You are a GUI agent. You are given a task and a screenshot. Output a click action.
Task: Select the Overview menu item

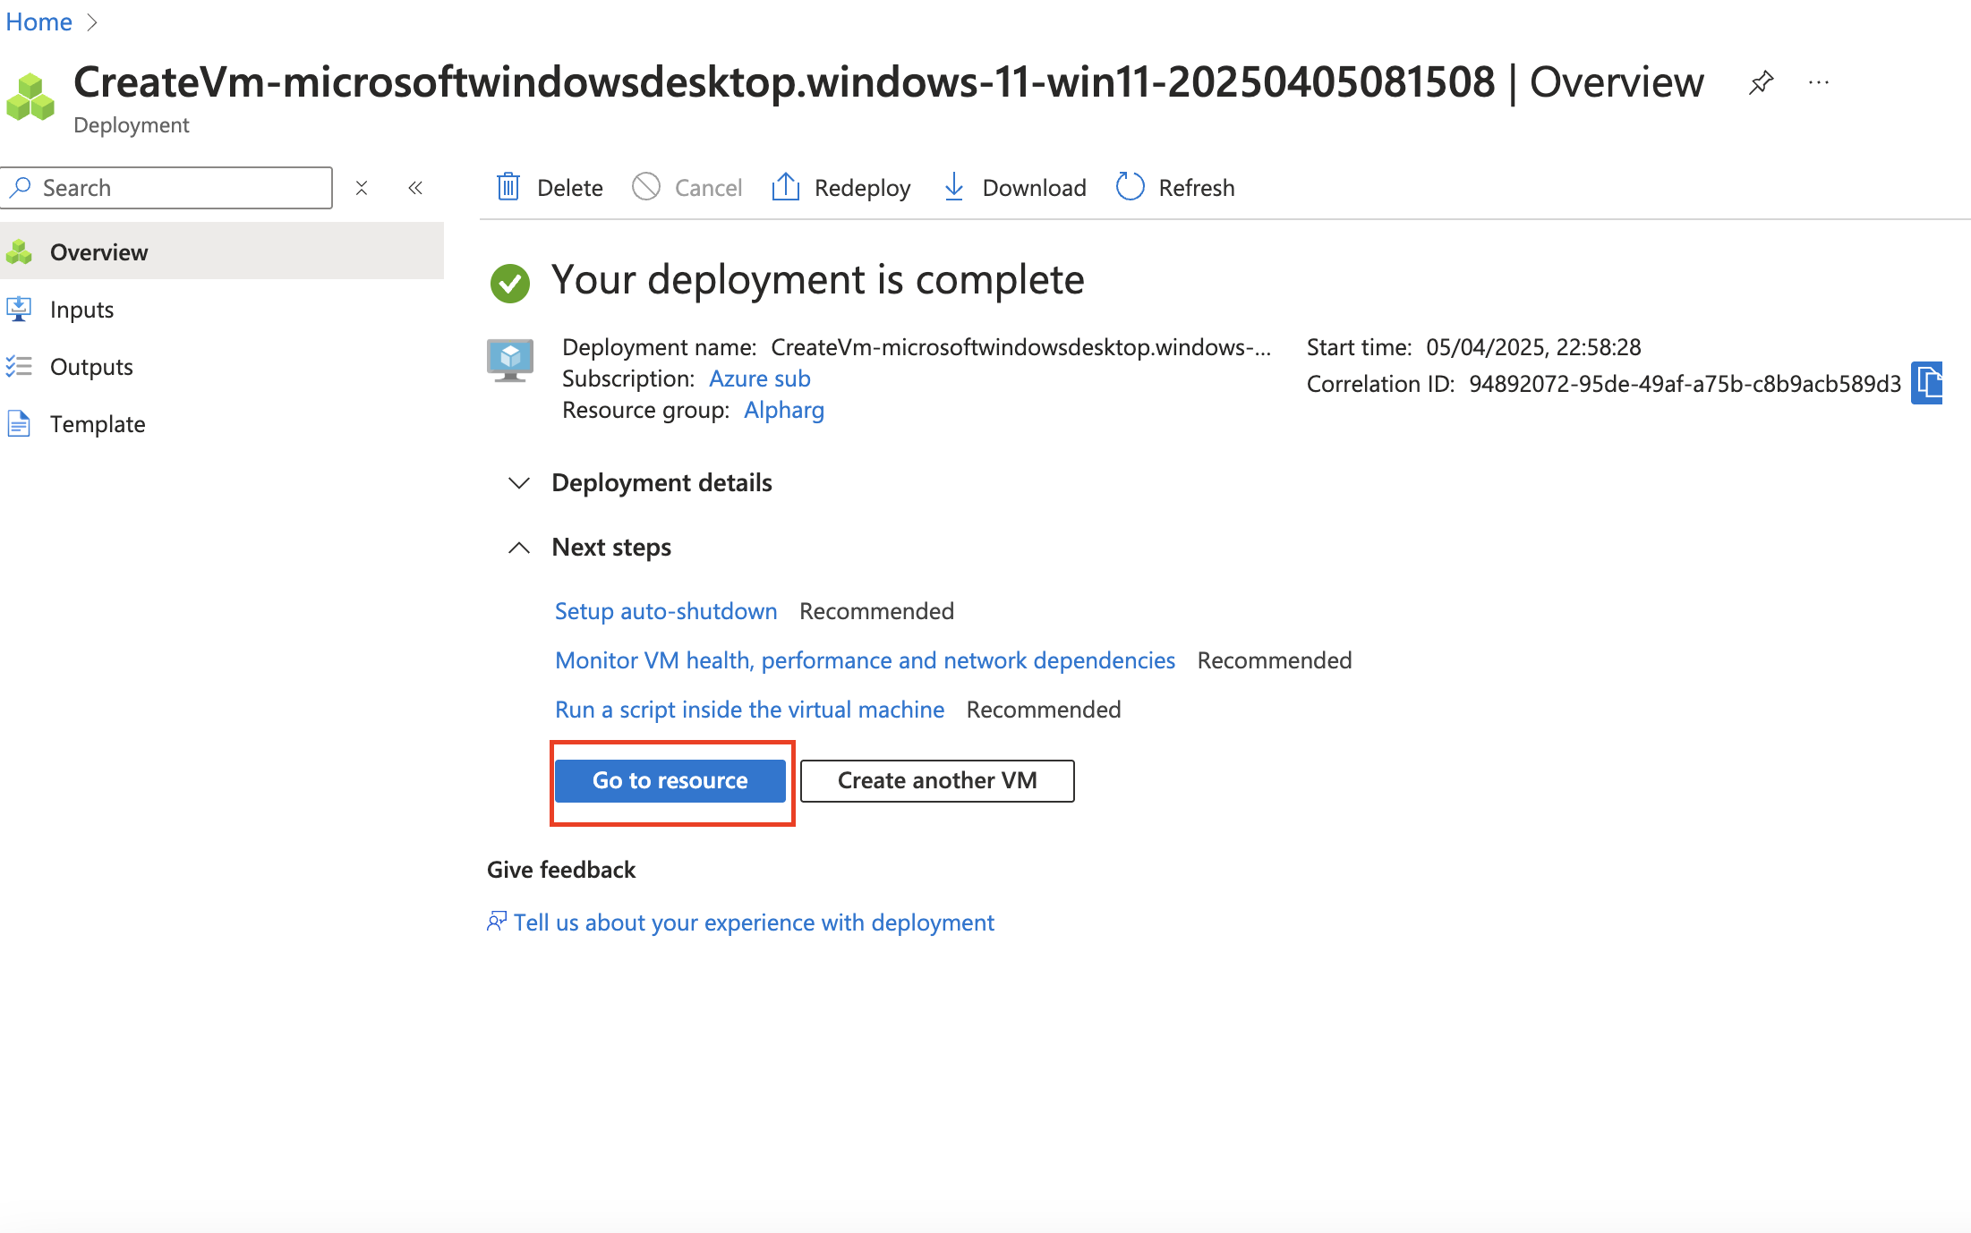(x=222, y=252)
